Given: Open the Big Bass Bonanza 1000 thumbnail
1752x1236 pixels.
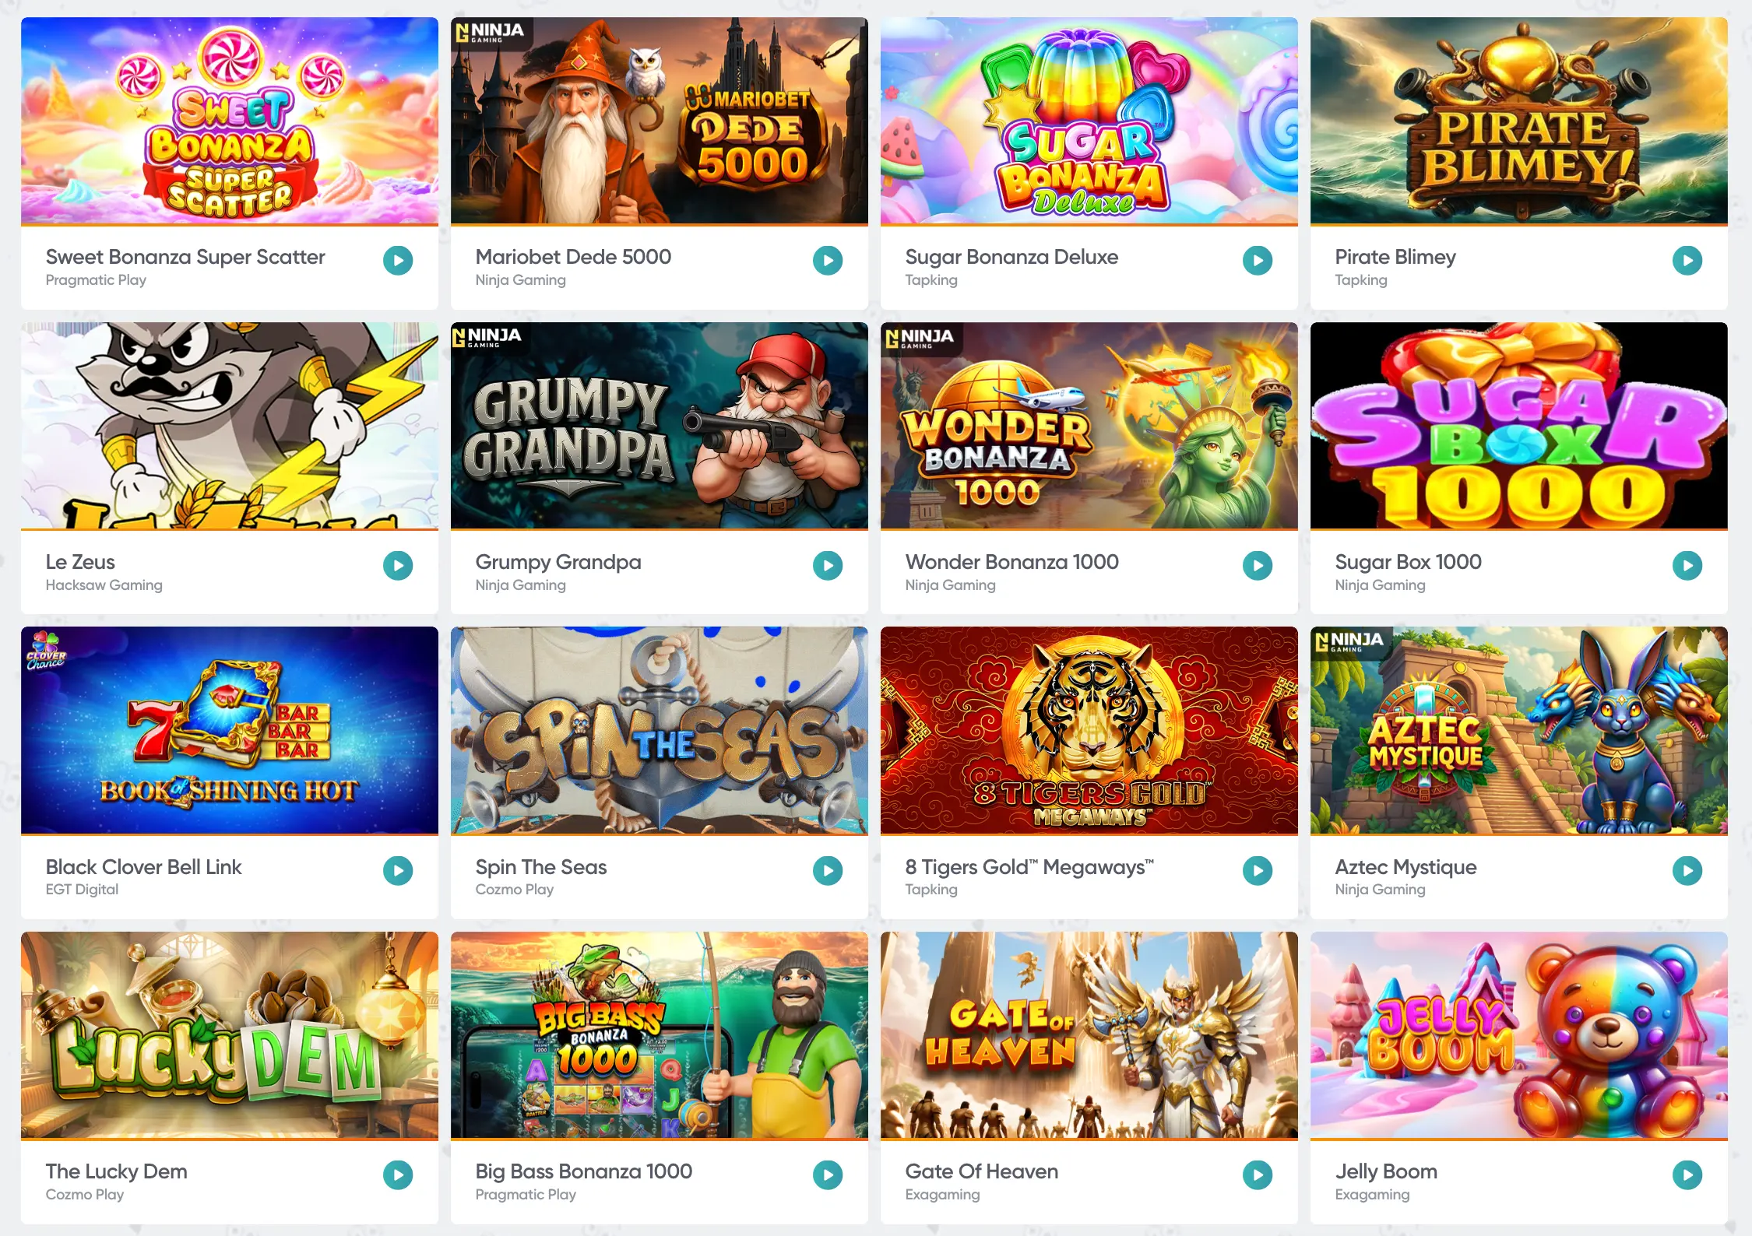Looking at the screenshot, I should click(660, 1035).
